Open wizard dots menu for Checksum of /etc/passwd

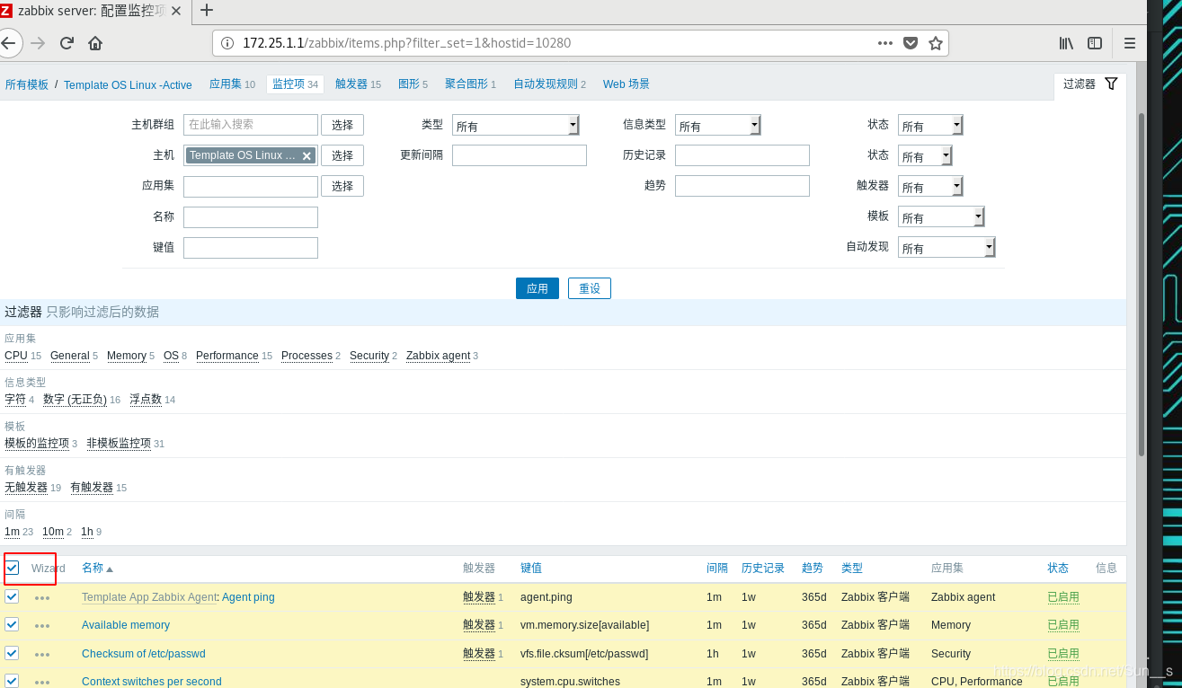pyautogui.click(x=42, y=654)
